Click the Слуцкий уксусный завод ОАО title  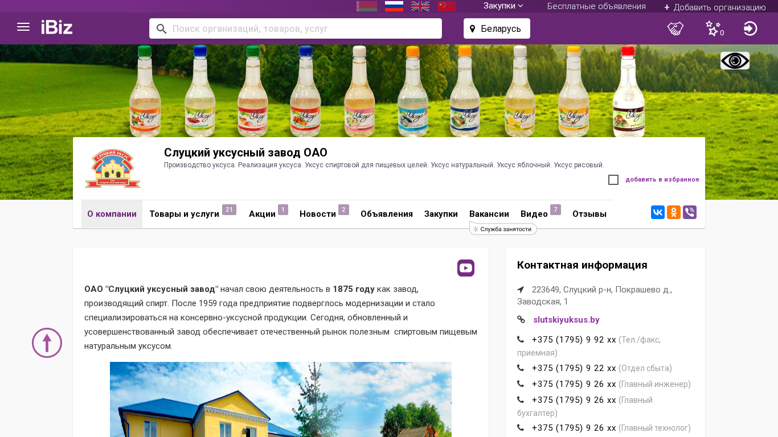[x=245, y=152]
